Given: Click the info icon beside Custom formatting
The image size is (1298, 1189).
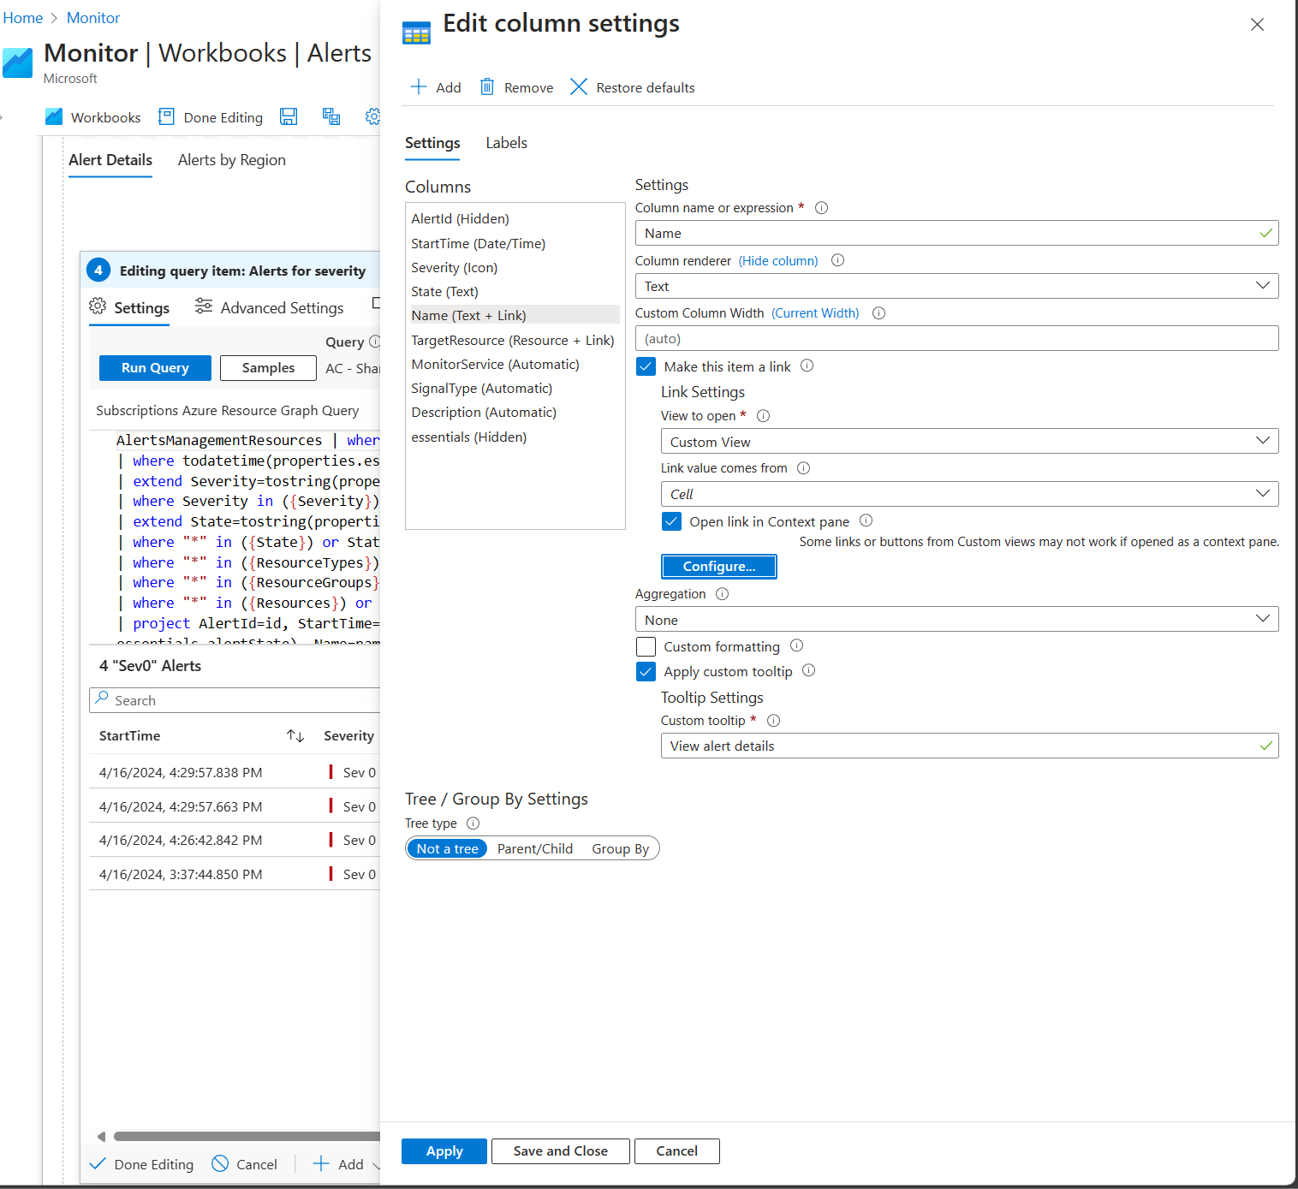Looking at the screenshot, I should pyautogui.click(x=796, y=645).
